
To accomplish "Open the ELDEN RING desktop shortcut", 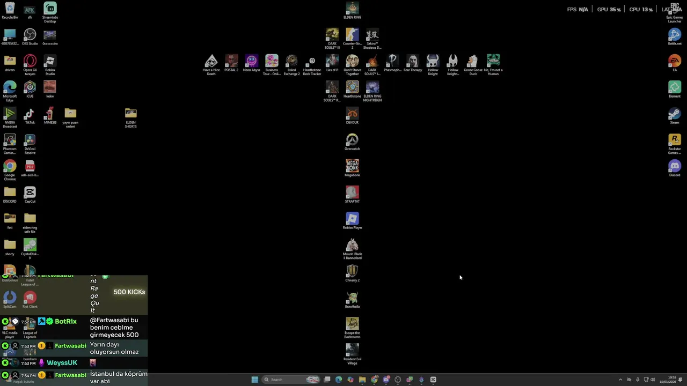I will click(x=352, y=11).
